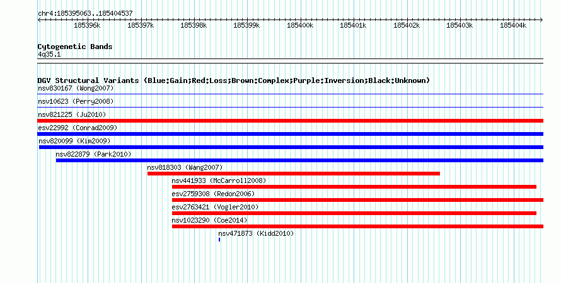This screenshot has width=561, height=283.
Task: Click the small blue mark under nsv471873
Action: 219,240
